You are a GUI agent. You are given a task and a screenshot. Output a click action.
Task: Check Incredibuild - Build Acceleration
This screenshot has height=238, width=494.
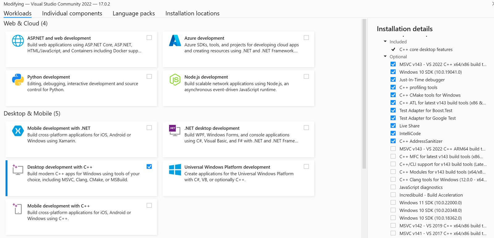393,195
